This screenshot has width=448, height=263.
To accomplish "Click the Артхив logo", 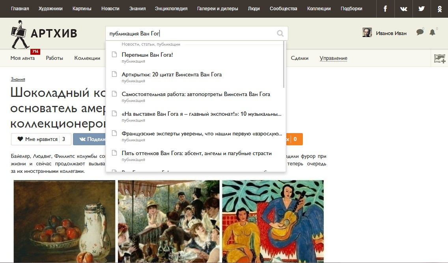I will pos(44,34).
